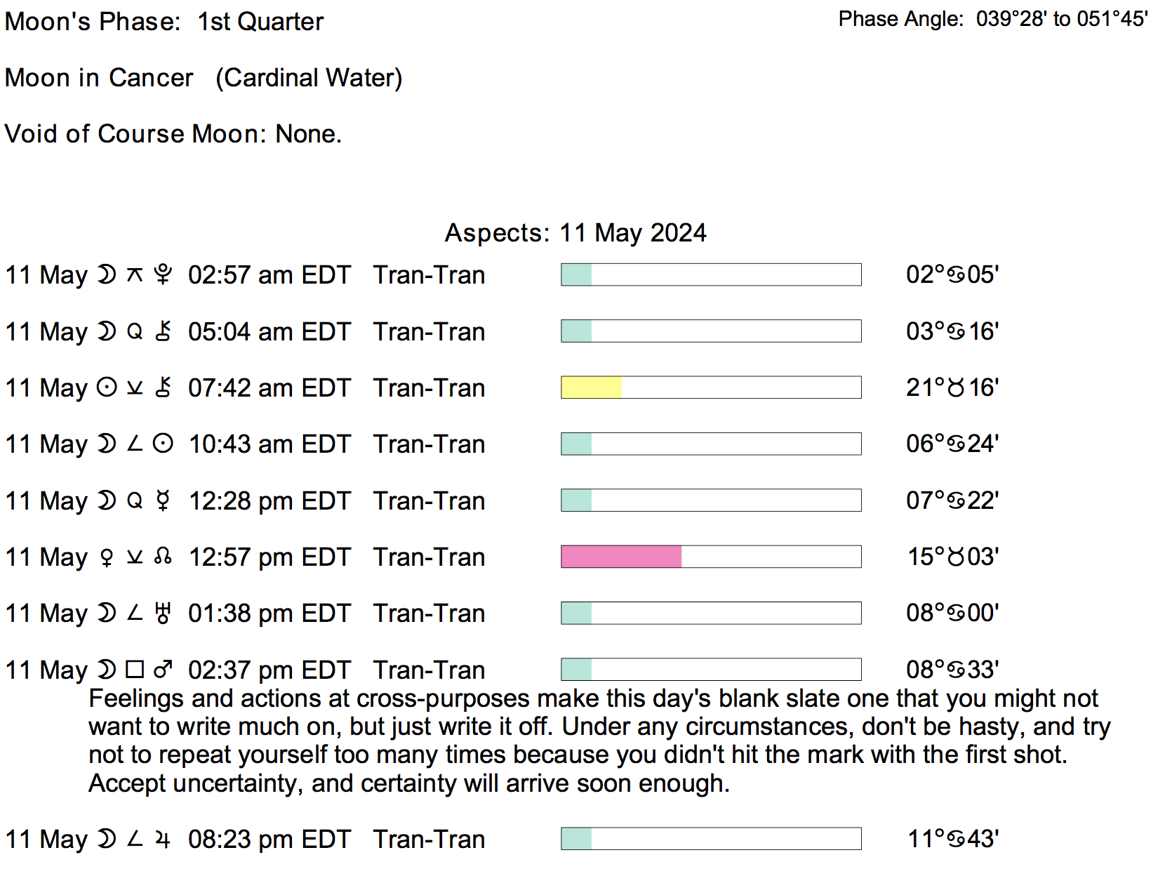Screen dimensions: 1158x869
Task: Click the "Aspects: 11 May 2024" heading
Action: click(575, 233)
